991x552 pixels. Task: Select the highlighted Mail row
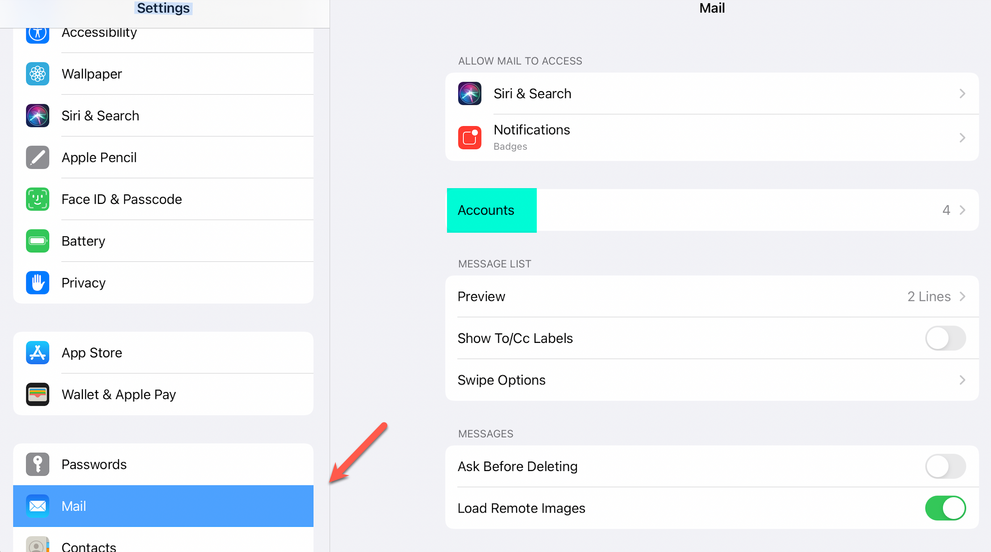(x=163, y=506)
